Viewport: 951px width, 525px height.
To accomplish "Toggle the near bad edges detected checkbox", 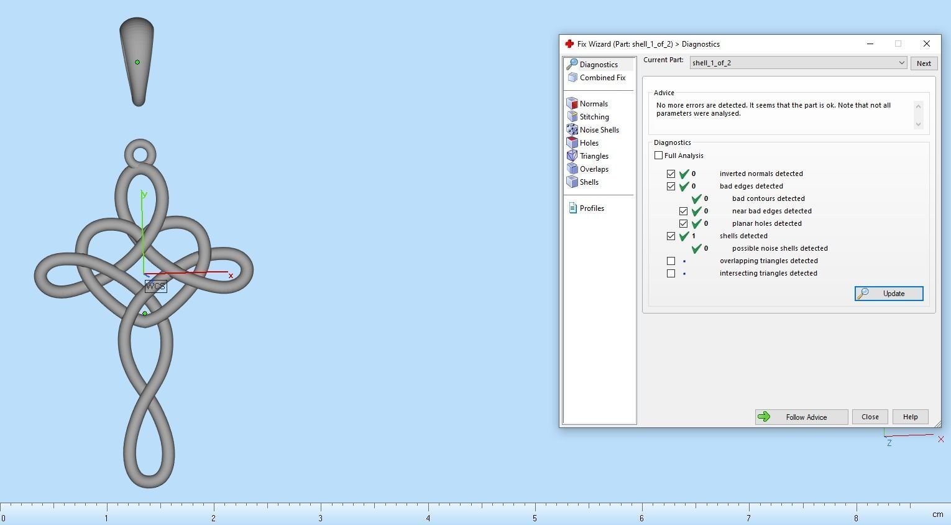I will 684,211.
